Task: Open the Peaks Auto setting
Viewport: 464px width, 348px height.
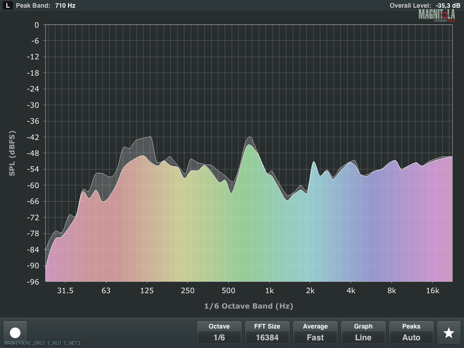Action: click(x=411, y=333)
